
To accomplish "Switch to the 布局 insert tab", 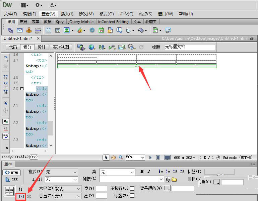I will point(23,22).
